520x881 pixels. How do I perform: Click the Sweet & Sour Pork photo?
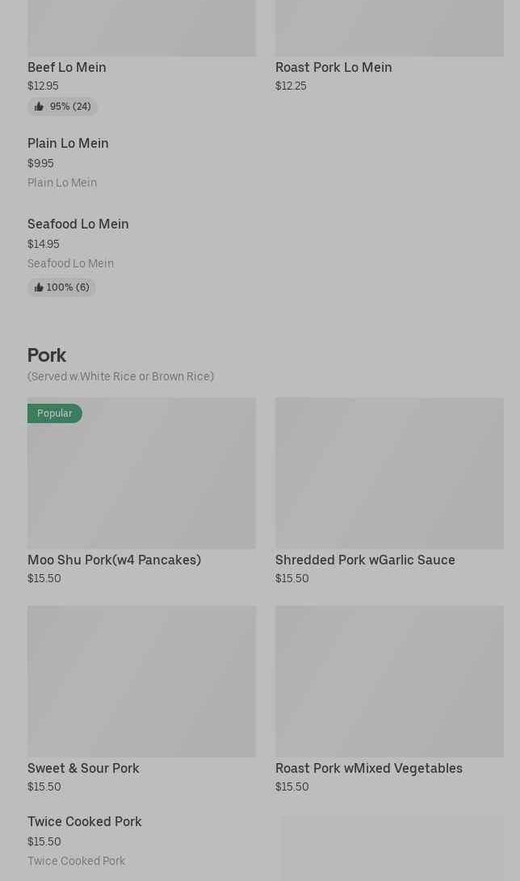[x=141, y=681]
